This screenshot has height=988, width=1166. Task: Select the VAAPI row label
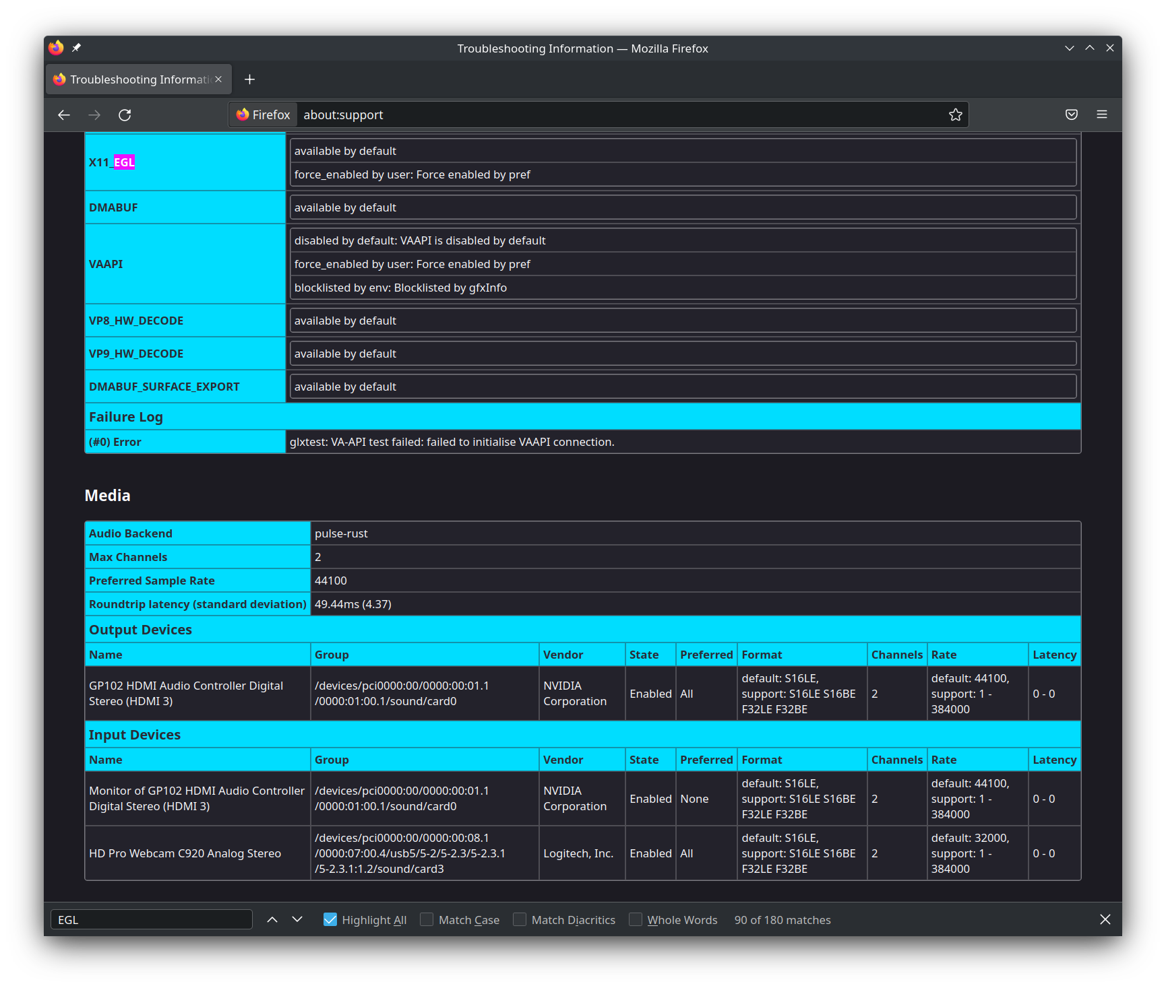point(106,264)
